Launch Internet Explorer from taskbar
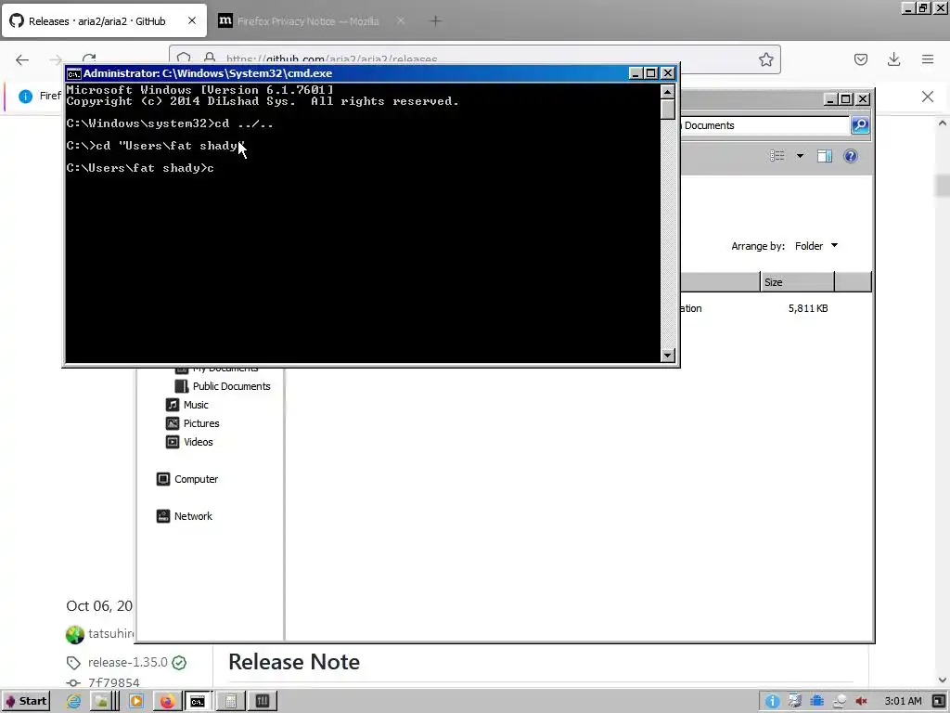 tap(74, 702)
